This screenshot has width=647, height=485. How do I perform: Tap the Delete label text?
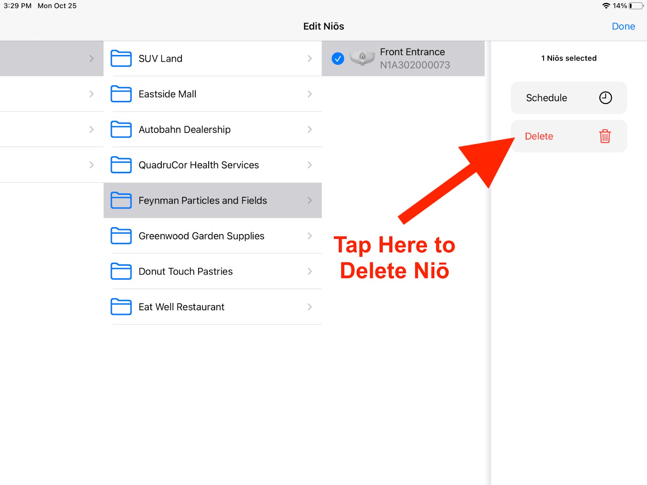coord(539,136)
